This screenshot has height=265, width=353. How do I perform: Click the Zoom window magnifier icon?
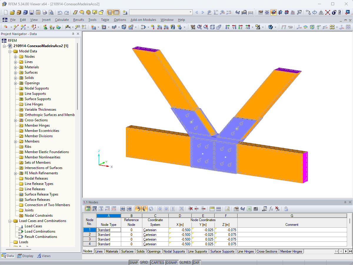(x=199, y=27)
